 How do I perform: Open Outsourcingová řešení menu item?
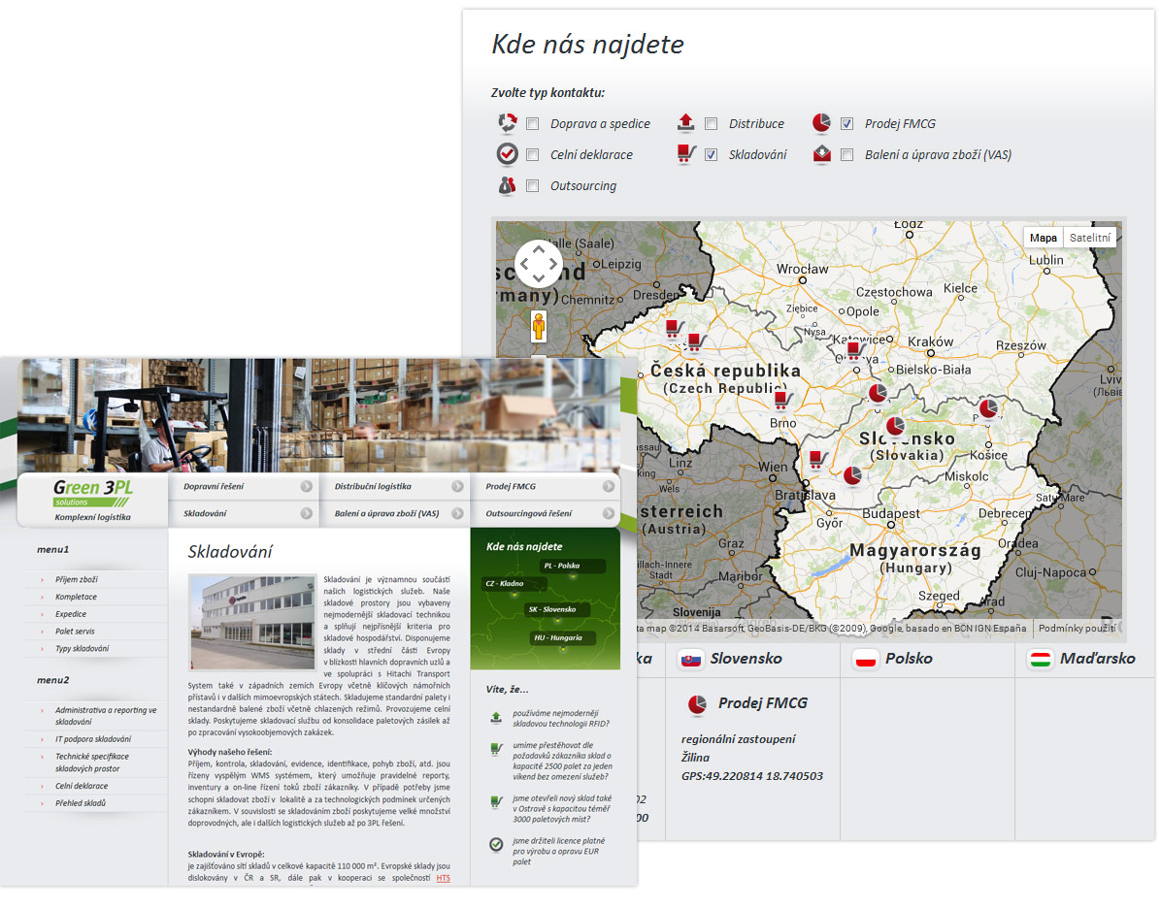coord(529,513)
